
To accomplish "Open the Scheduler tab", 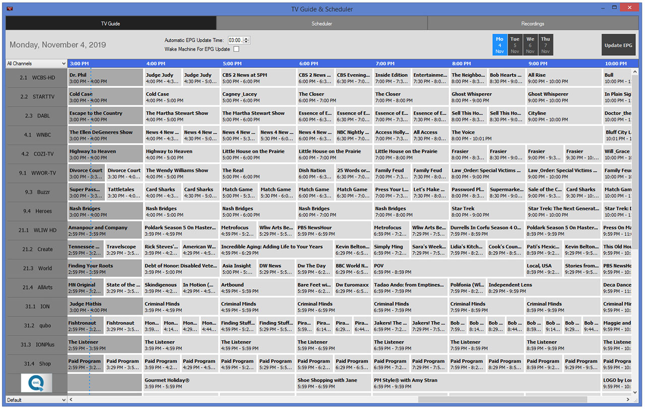I will point(321,23).
